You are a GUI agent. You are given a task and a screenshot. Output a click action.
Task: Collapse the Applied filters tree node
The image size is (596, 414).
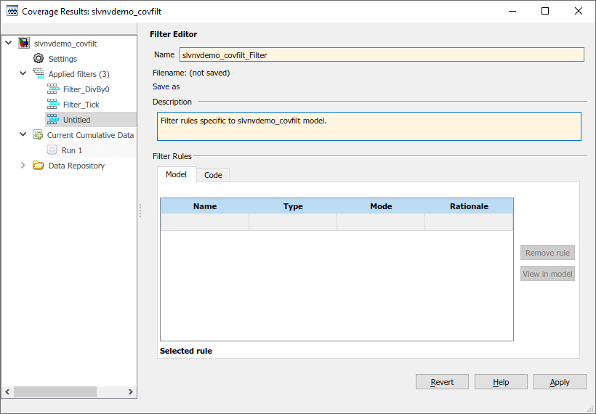coord(23,74)
